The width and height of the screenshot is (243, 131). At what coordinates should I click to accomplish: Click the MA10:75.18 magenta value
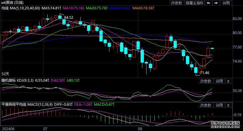click(x=74, y=8)
